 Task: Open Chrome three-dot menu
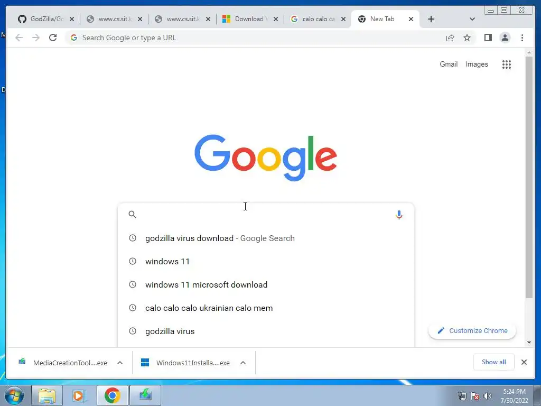tap(522, 38)
